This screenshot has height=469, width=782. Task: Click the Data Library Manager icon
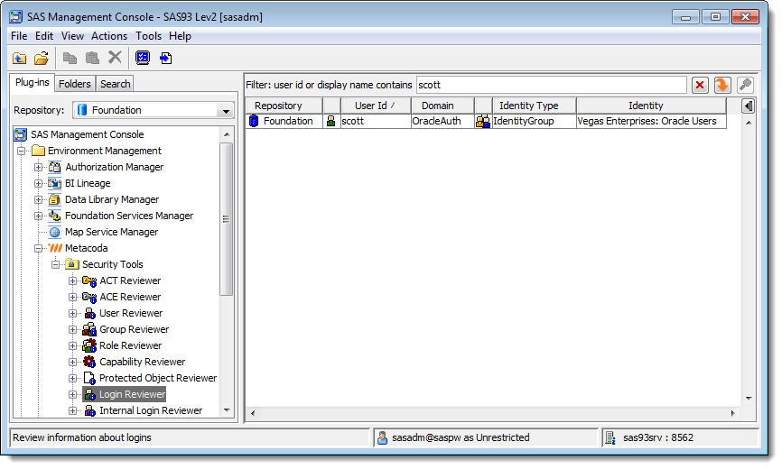click(54, 199)
